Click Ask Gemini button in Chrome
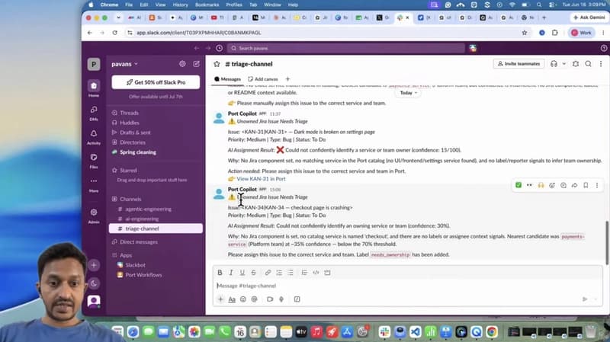 pos(589,18)
